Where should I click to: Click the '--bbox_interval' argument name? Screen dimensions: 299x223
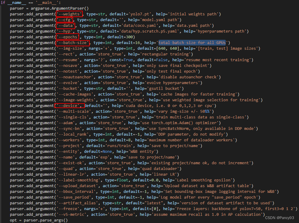coord(76,191)
